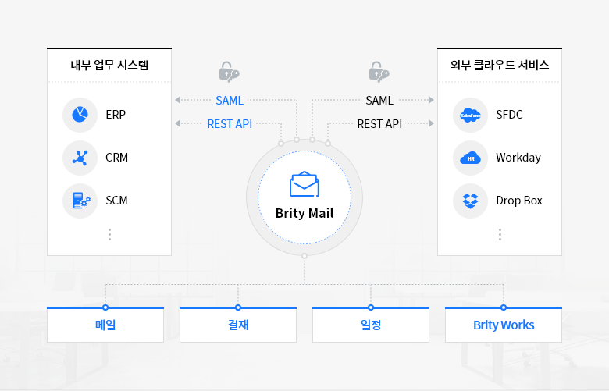Click the 외부 클라우드 서비스 header
Screen dimensions: 609x391
pyautogui.click(x=500, y=66)
